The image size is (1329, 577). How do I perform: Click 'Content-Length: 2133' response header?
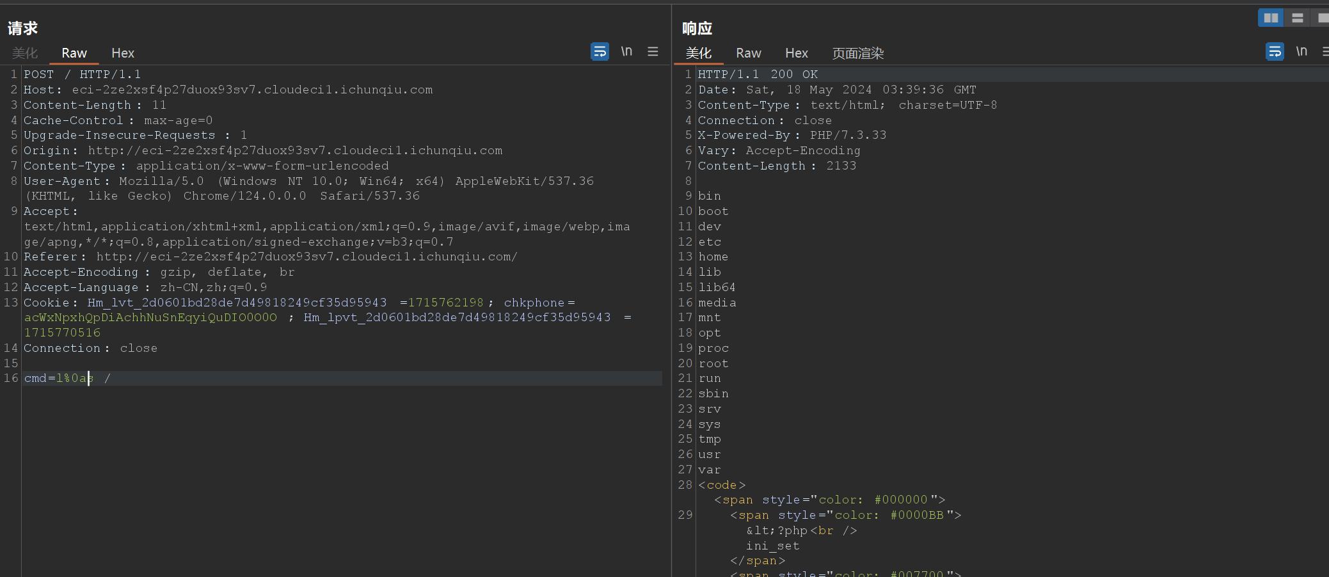coord(777,166)
